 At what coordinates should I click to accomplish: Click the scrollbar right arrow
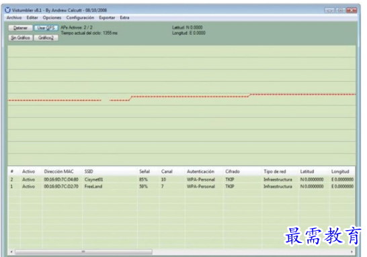(x=352, y=252)
